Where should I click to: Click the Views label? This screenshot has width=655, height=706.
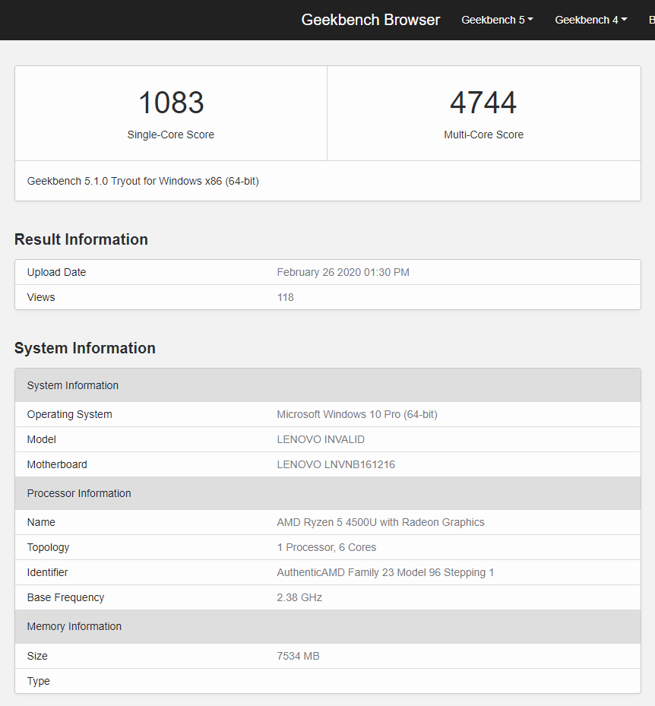coord(41,297)
